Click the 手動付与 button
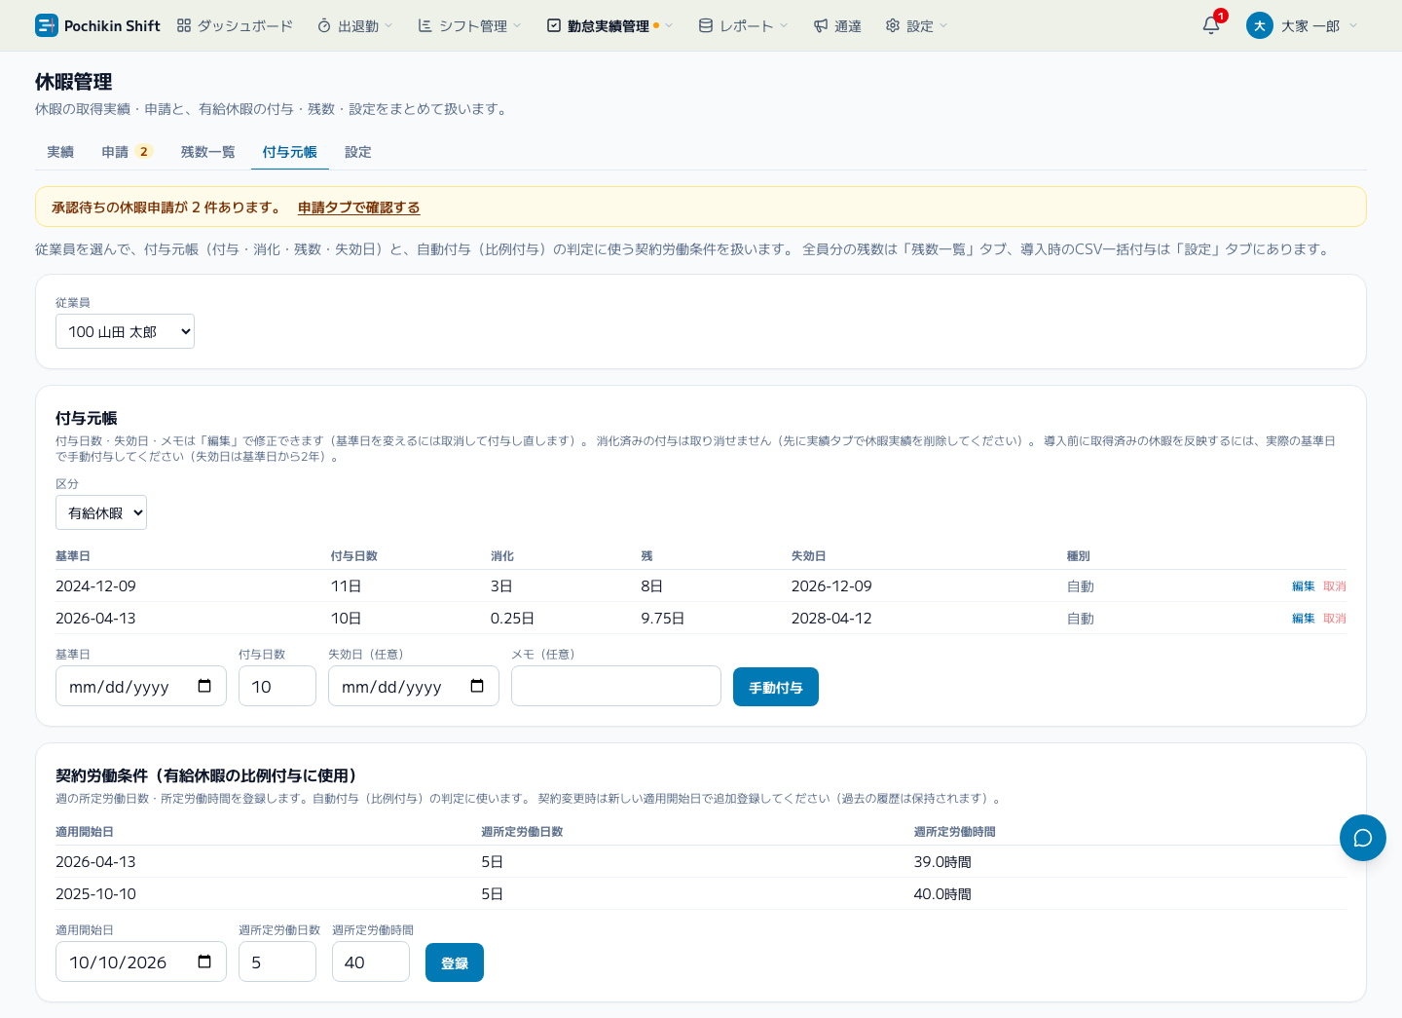Viewport: 1402px width, 1018px height. click(x=776, y=687)
